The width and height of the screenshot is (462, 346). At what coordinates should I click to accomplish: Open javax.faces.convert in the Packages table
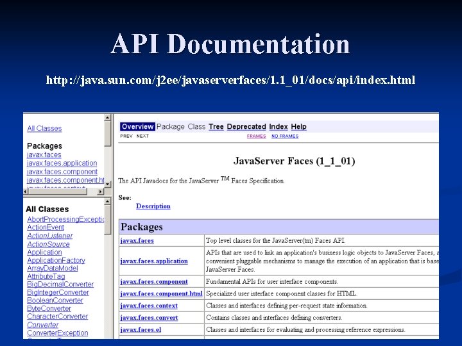[149, 318]
